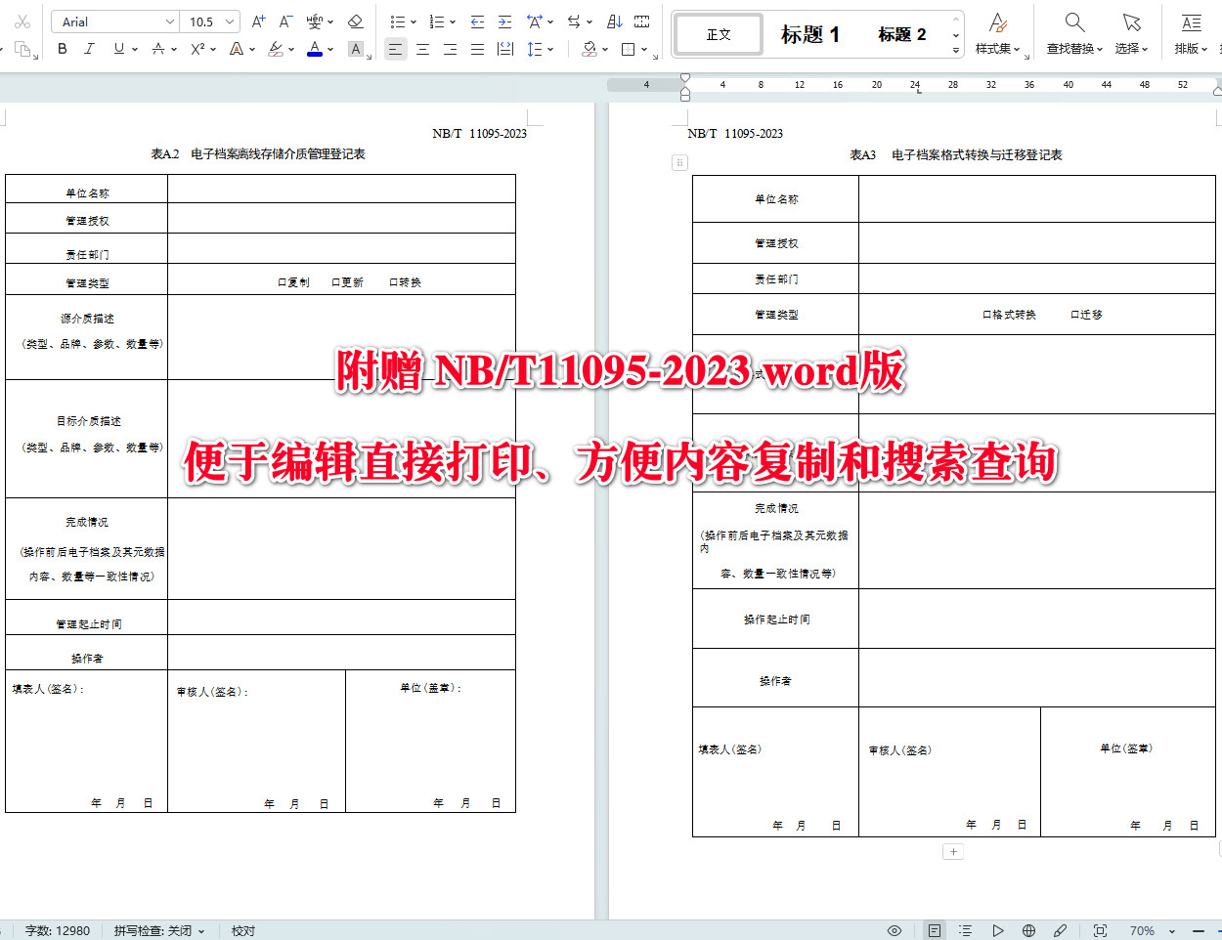Enable eye-protection mode in status bar
1222x940 pixels.
coord(895,930)
